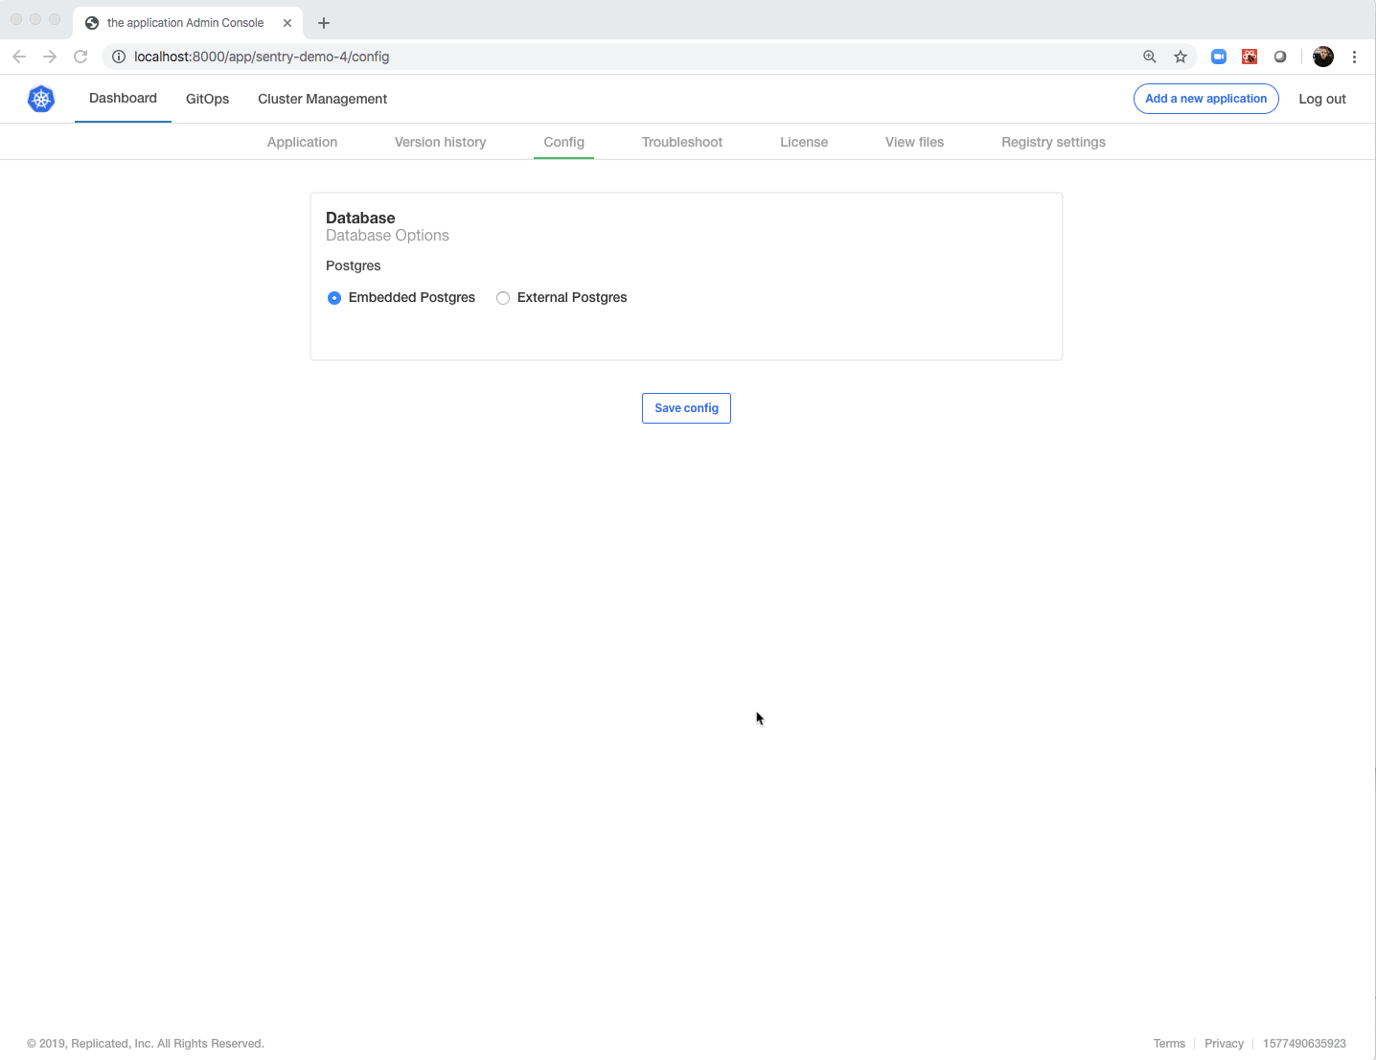This screenshot has width=1376, height=1060.
Task: Click the zoom icon in the address bar
Action: (x=1149, y=57)
